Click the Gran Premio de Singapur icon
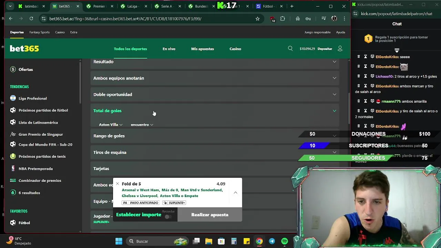 tap(13, 134)
